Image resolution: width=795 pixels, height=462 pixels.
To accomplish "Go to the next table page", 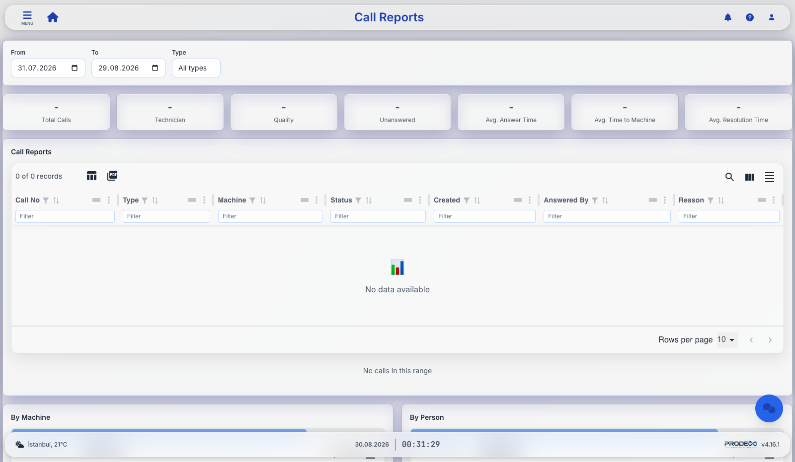I will click(x=770, y=340).
